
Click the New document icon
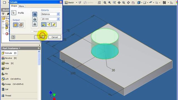[4, 2]
